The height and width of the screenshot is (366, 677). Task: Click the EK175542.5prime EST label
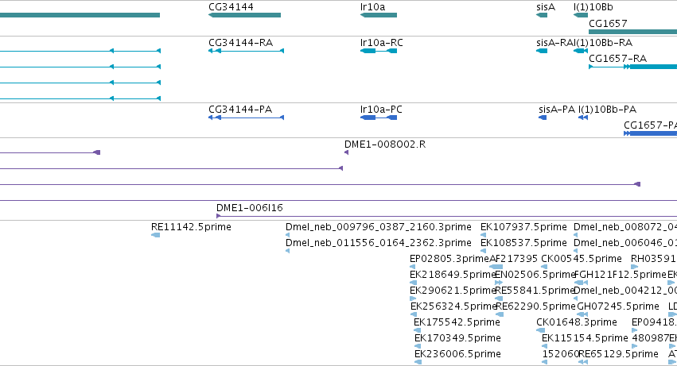coord(457,322)
